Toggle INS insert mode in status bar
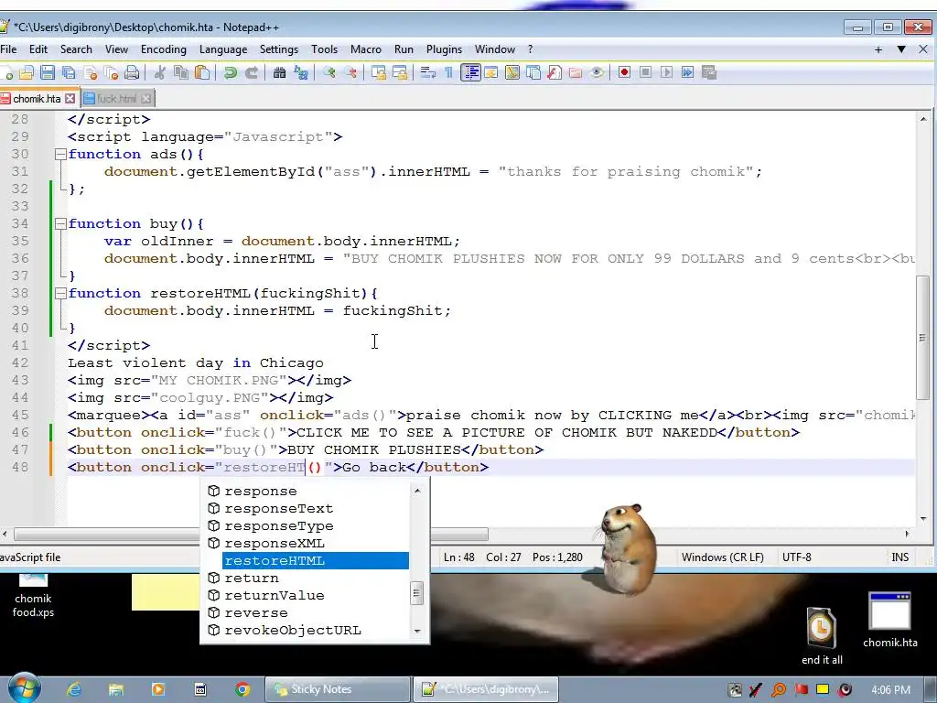The image size is (937, 703). pyautogui.click(x=900, y=557)
